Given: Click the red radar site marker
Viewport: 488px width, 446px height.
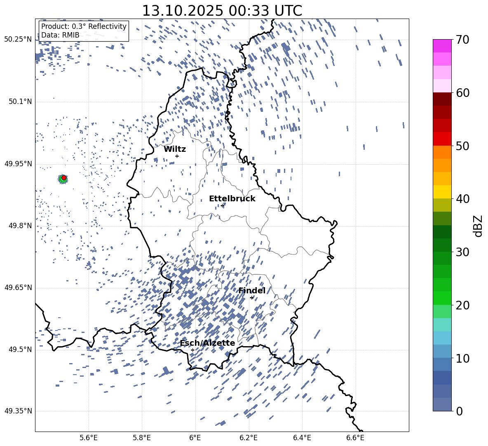Looking at the screenshot, I should tap(64, 178).
